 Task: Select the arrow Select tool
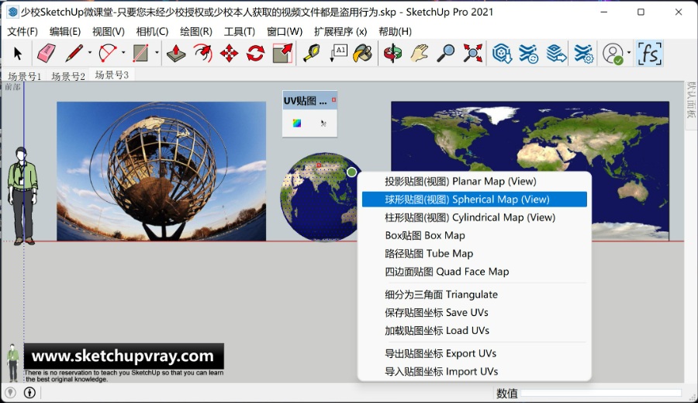point(18,54)
